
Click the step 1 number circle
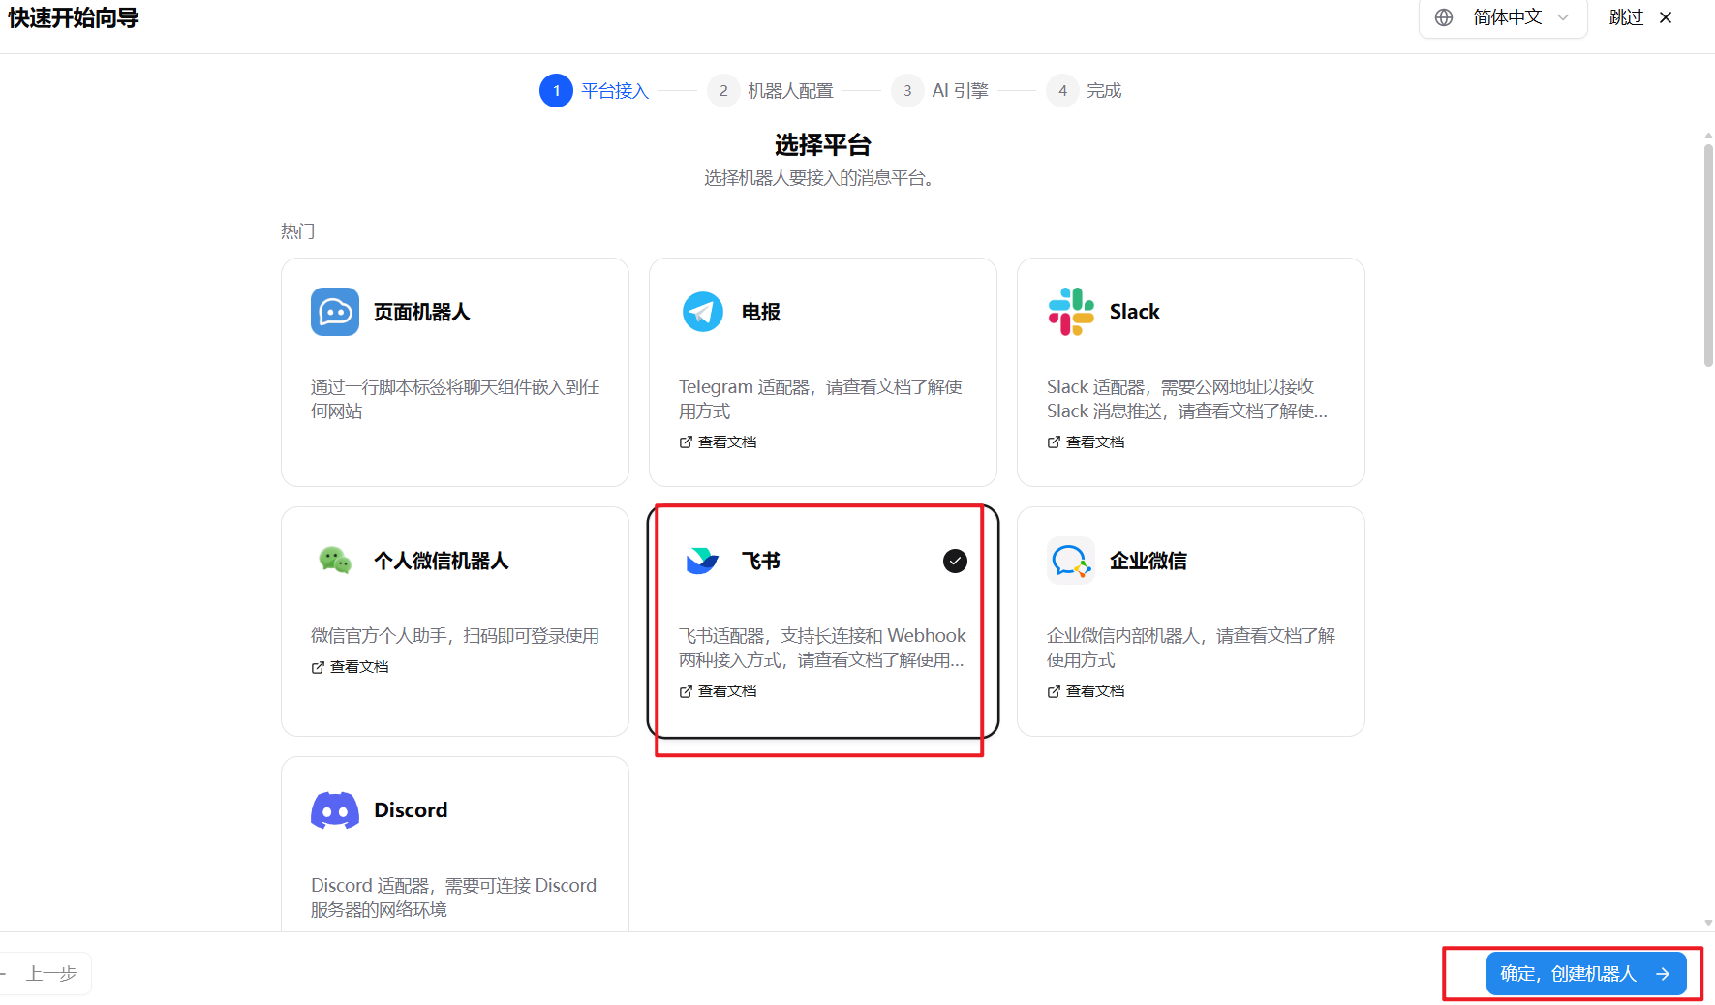pos(556,91)
